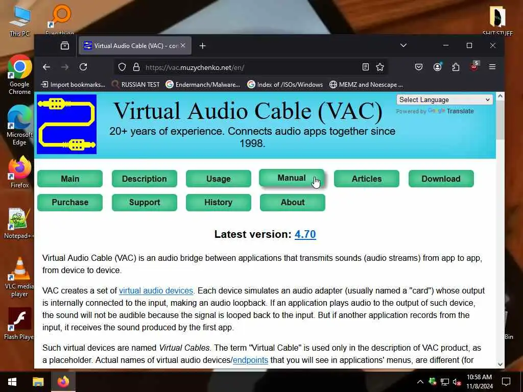Open Index of /ISOs/Windows bookmark

[x=285, y=85]
